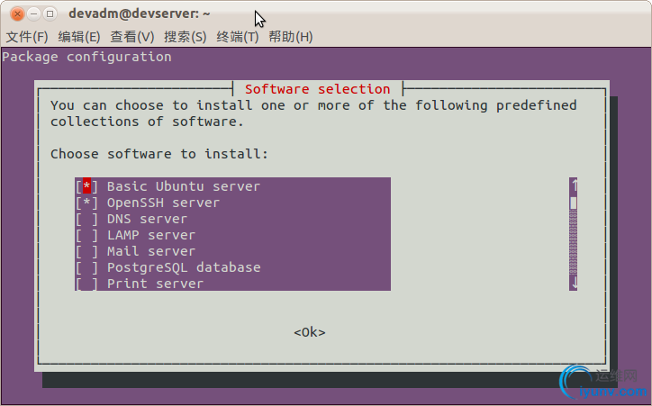
Task: Close the terminal window
Action: pyautogui.click(x=17, y=14)
